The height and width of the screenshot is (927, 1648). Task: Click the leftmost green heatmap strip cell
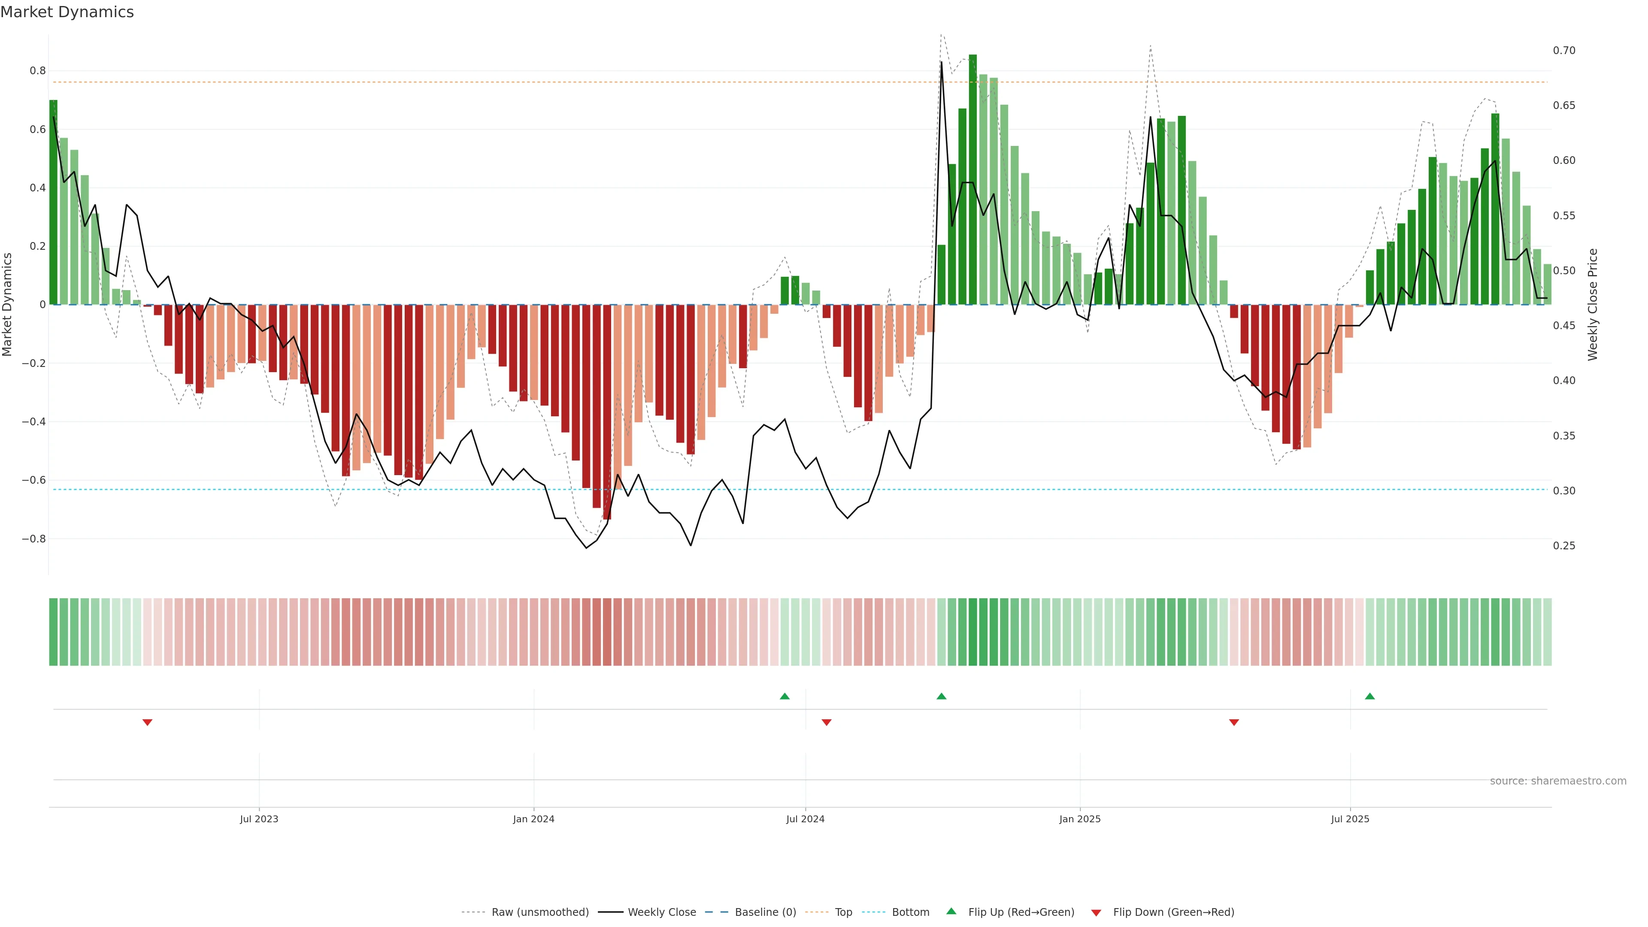[53, 631]
